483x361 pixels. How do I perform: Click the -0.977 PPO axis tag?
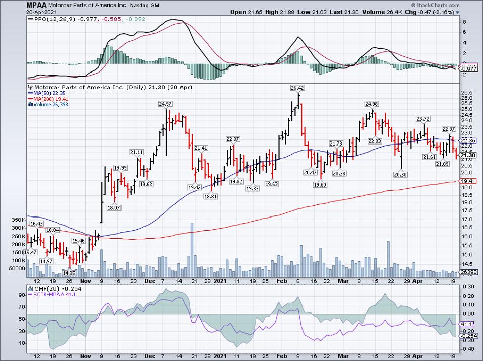(x=468, y=69)
